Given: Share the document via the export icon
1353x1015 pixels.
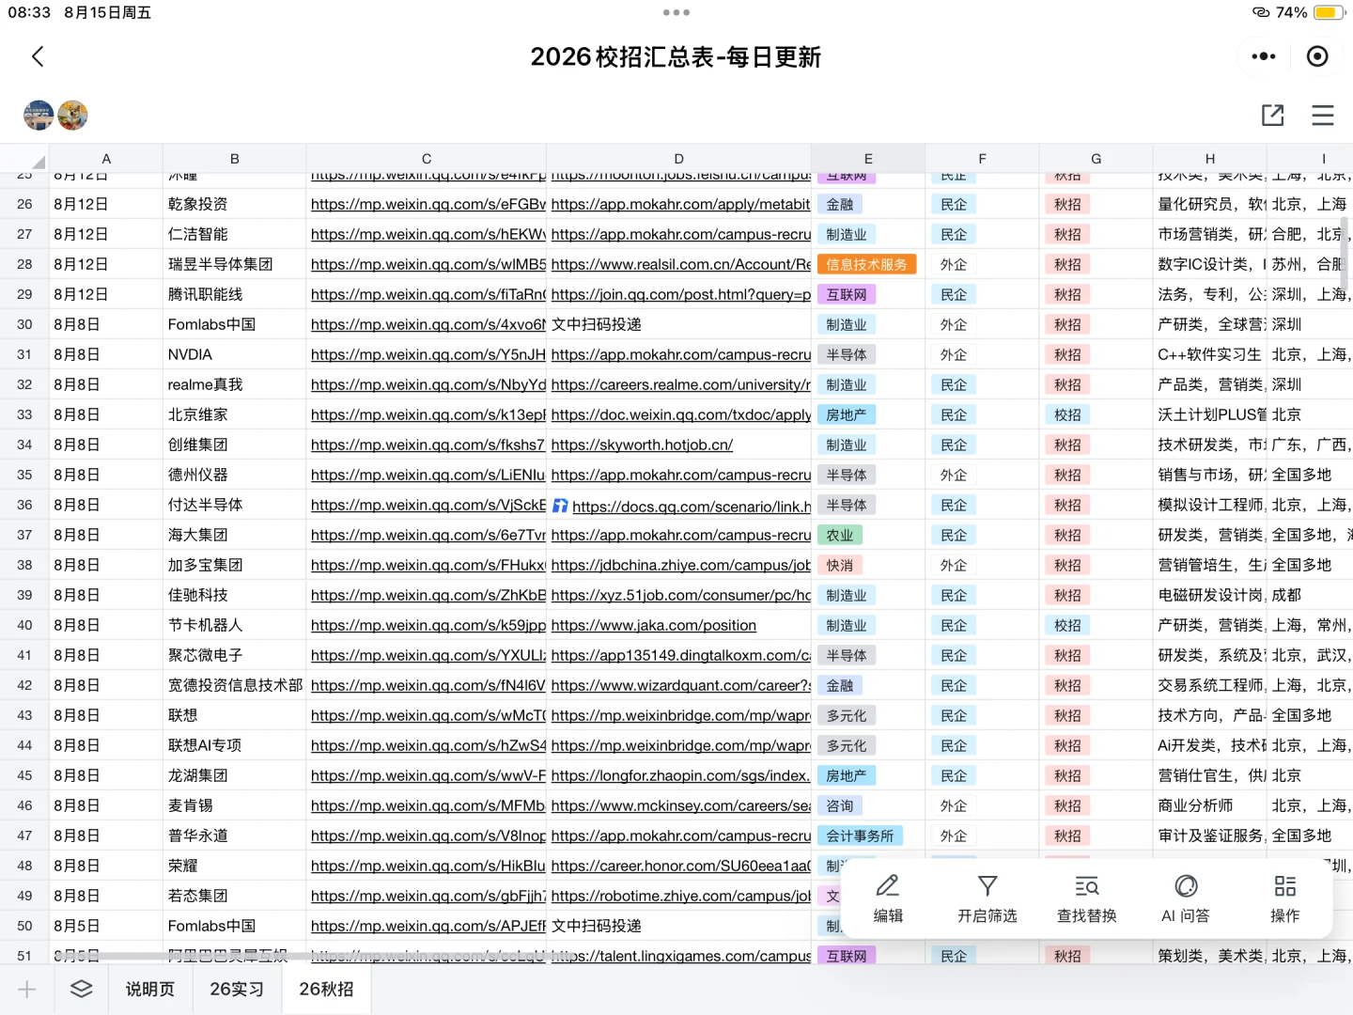Looking at the screenshot, I should tap(1272, 115).
